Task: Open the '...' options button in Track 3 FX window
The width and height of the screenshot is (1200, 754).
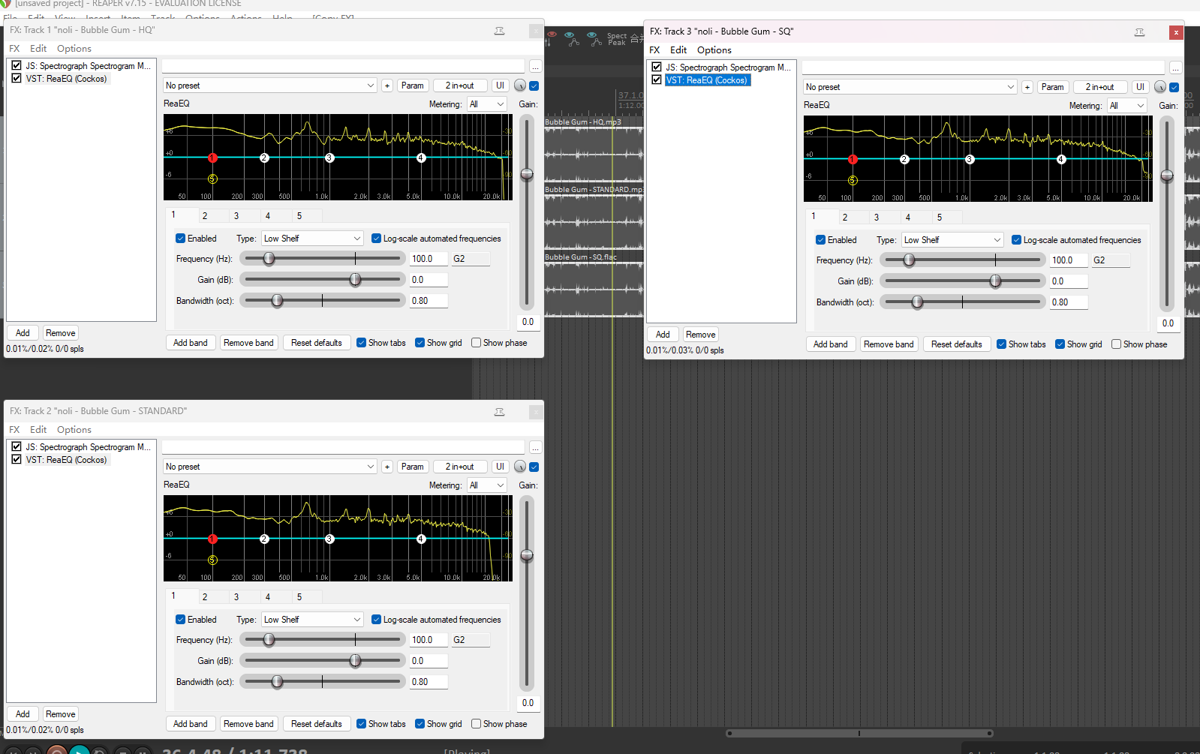Action: point(1175,68)
